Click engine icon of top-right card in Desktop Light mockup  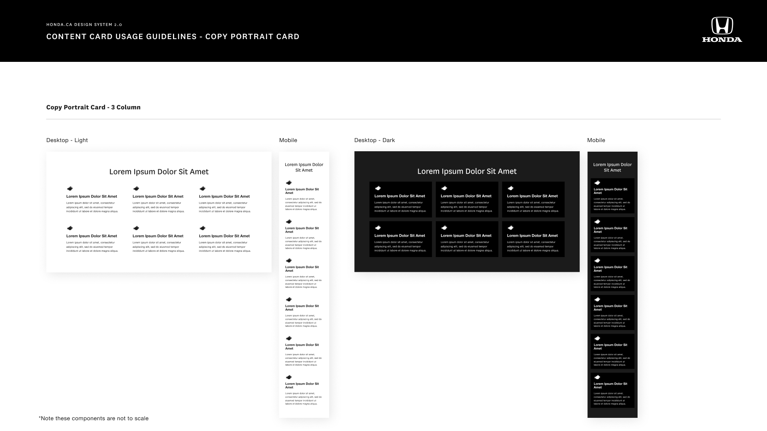pos(202,188)
